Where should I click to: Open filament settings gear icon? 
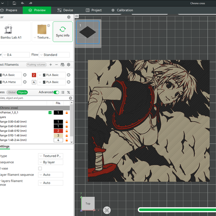coord(69,65)
